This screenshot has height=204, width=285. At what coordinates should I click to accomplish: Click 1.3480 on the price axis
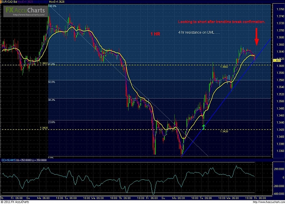coord(280,109)
